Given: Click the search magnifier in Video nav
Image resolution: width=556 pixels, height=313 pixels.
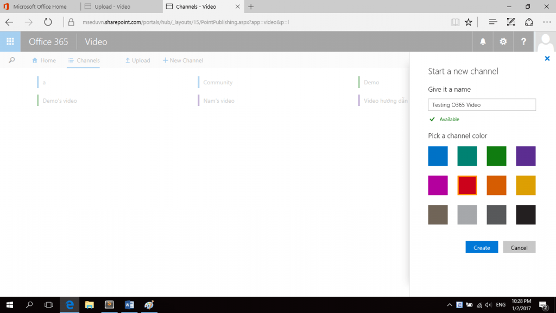Looking at the screenshot, I should (x=12, y=60).
